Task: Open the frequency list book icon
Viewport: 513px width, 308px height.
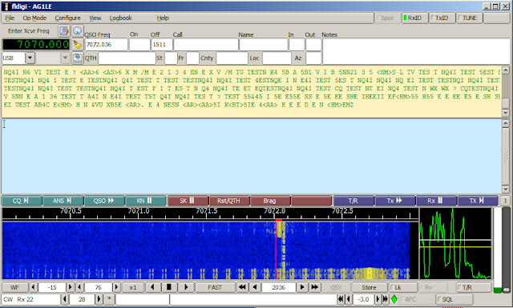Action: pos(64,31)
